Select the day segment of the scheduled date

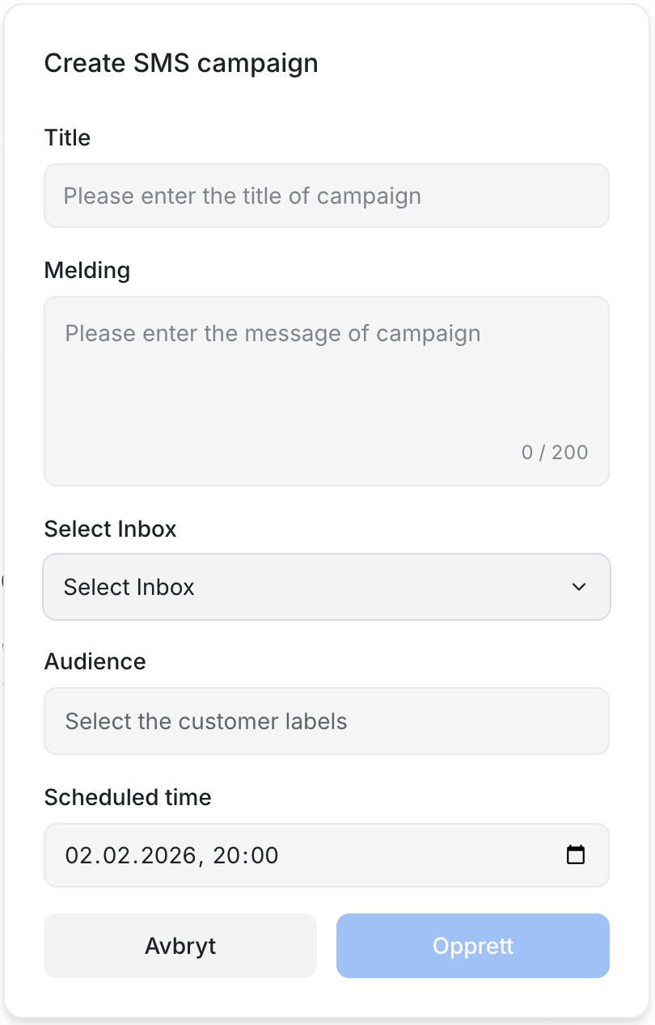point(78,855)
